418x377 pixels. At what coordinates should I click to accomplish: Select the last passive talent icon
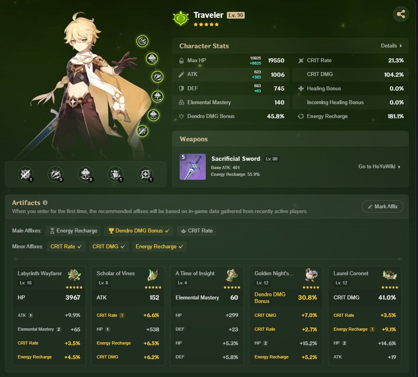tap(146, 174)
